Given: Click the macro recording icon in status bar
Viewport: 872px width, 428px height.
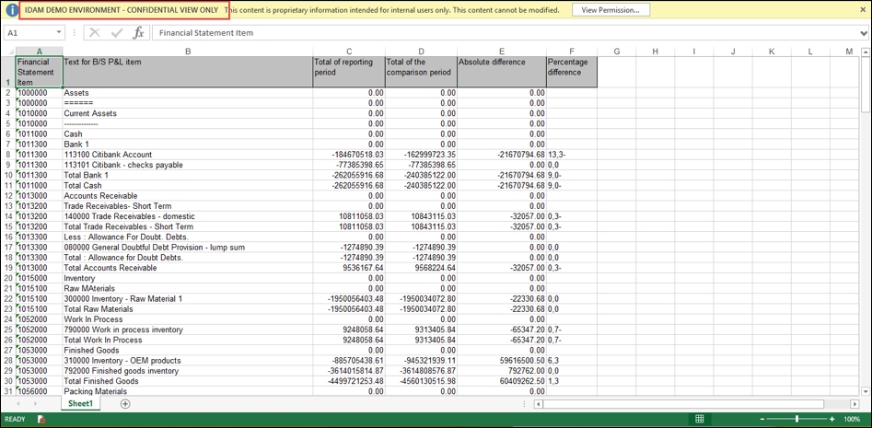Looking at the screenshot, I should coord(41,419).
